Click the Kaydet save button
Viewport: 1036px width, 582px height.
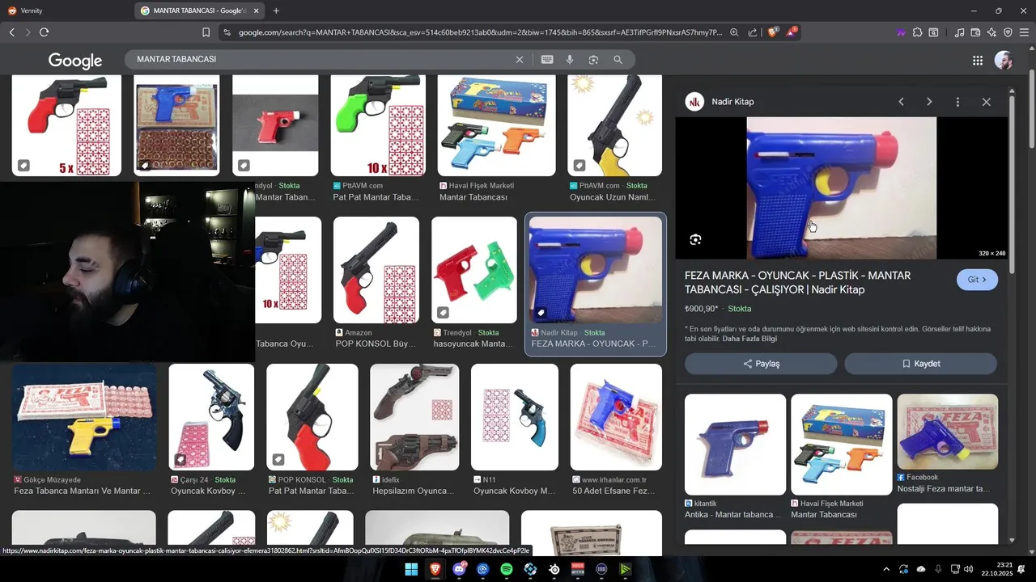[x=920, y=364]
